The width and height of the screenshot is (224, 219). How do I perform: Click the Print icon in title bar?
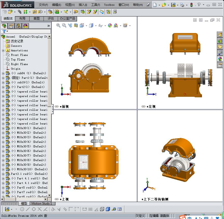[182, 5]
